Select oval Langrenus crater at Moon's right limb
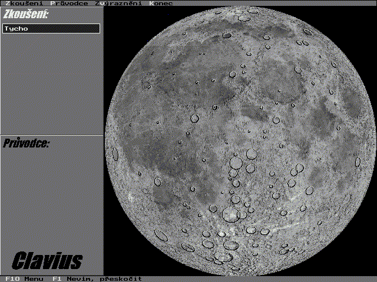The width and height of the screenshot is (377, 282). (x=357, y=162)
